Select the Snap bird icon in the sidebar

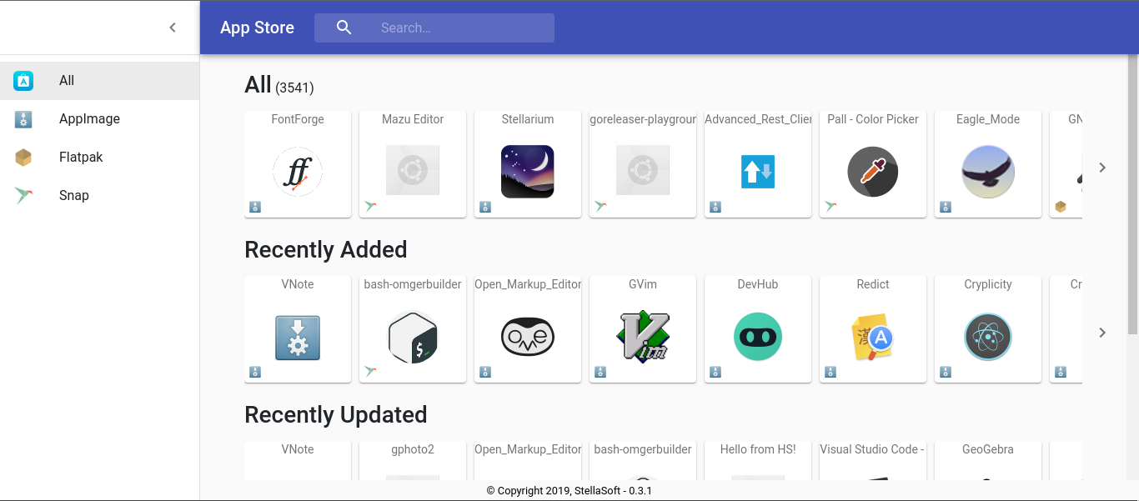tap(23, 195)
